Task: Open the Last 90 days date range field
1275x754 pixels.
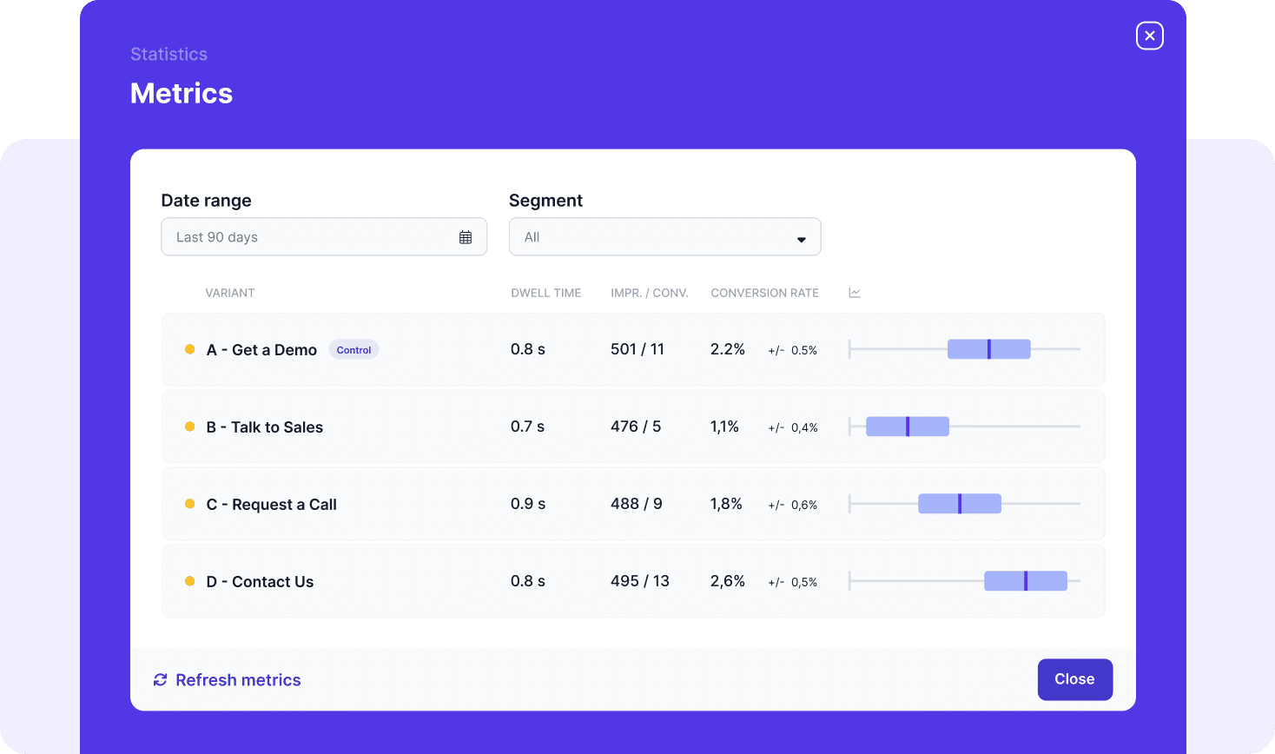Action: point(324,237)
